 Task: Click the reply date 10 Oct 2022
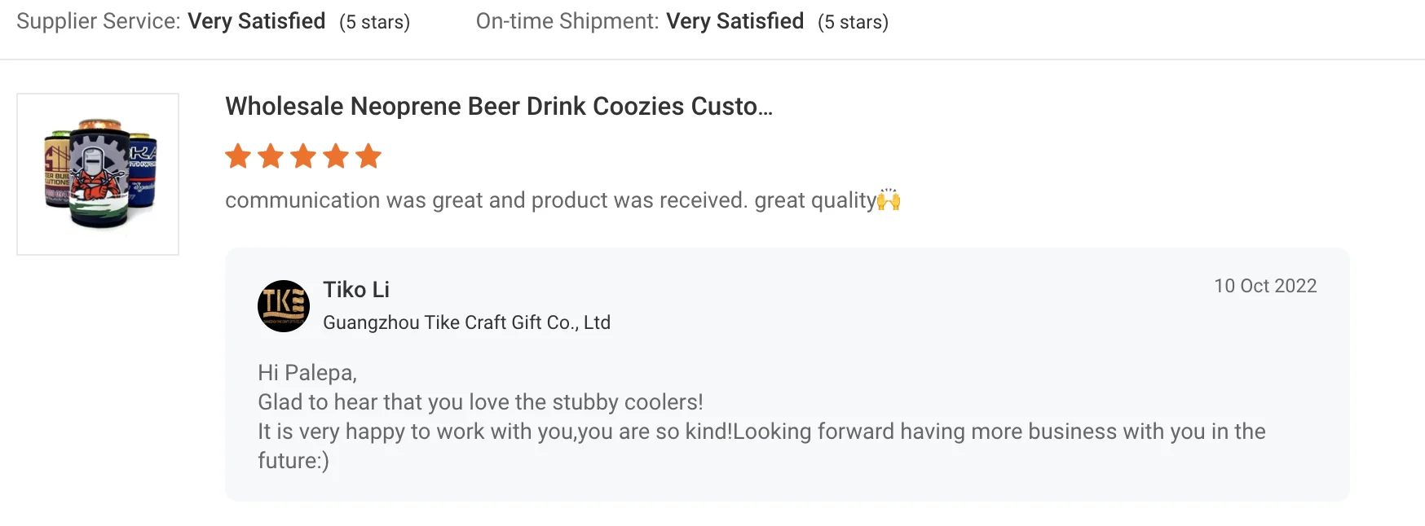pos(1265,287)
